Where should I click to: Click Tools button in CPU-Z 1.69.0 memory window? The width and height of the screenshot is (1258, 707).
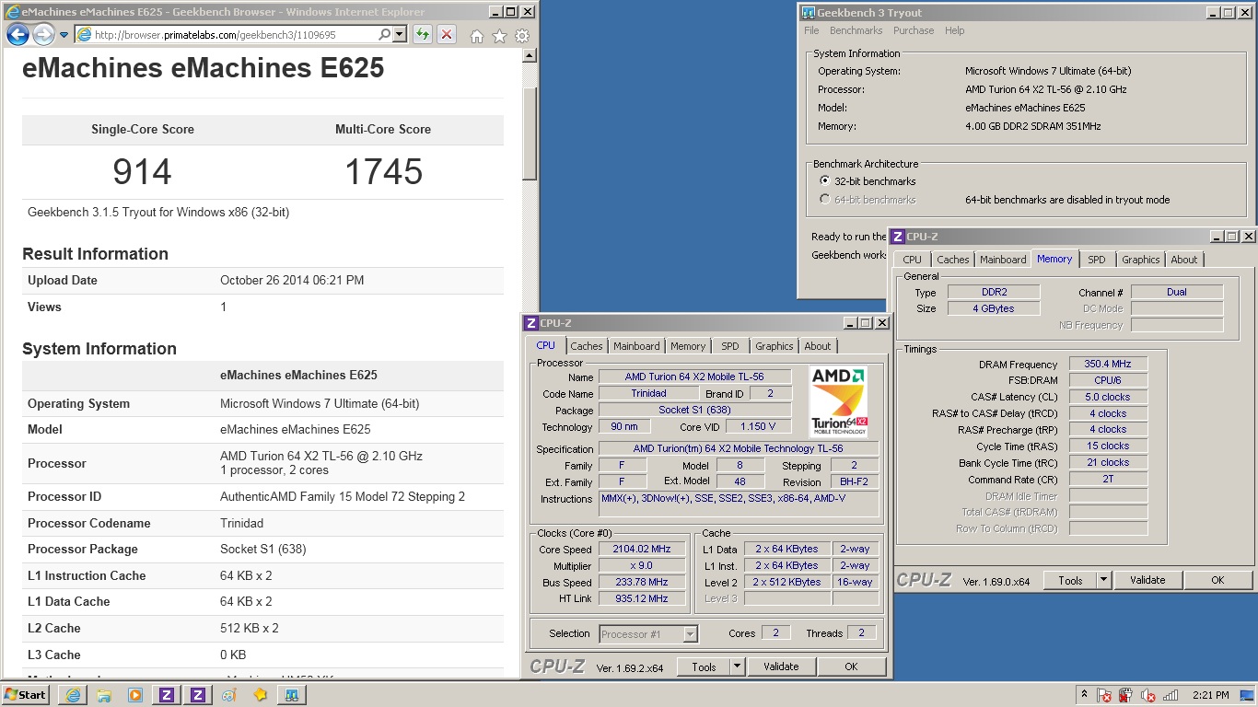(x=1070, y=580)
